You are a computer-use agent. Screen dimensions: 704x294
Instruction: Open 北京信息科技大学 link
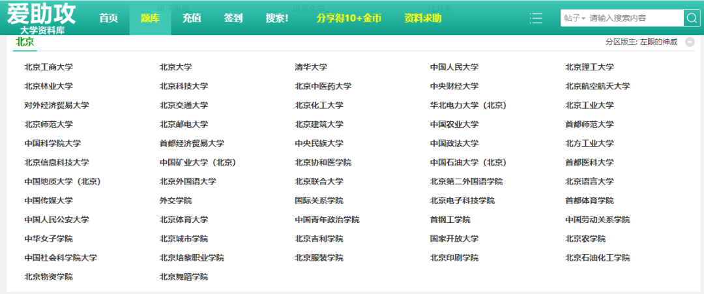pos(57,162)
